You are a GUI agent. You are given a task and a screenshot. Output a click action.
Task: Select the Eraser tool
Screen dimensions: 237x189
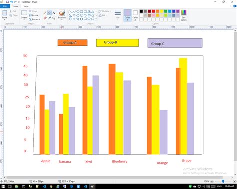tap(45, 18)
